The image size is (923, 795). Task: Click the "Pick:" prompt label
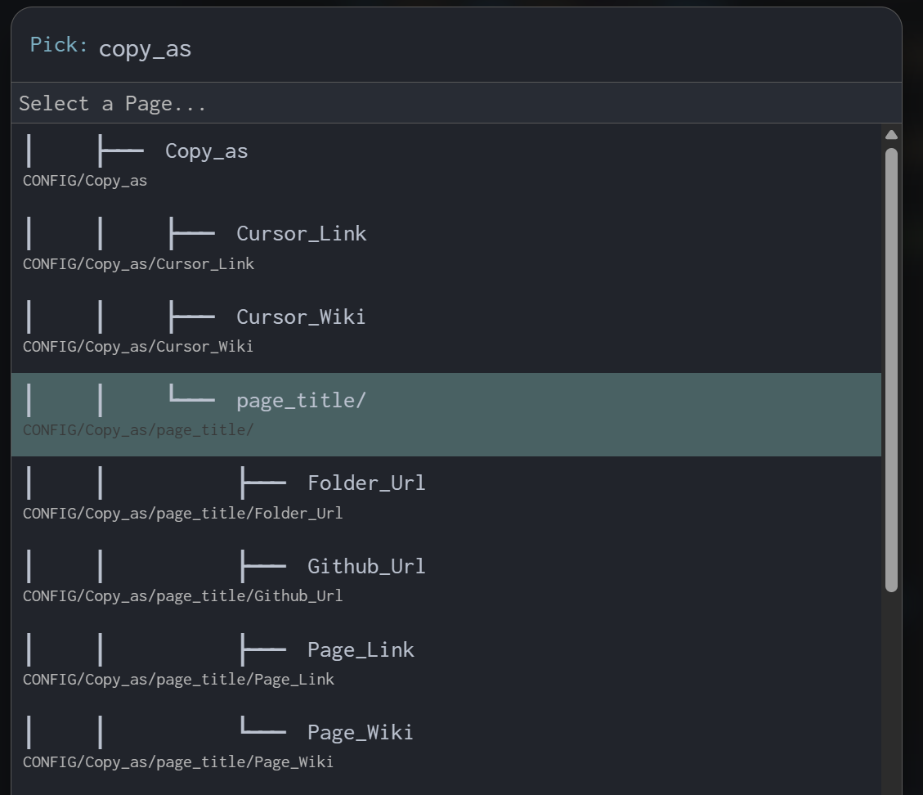coord(58,45)
